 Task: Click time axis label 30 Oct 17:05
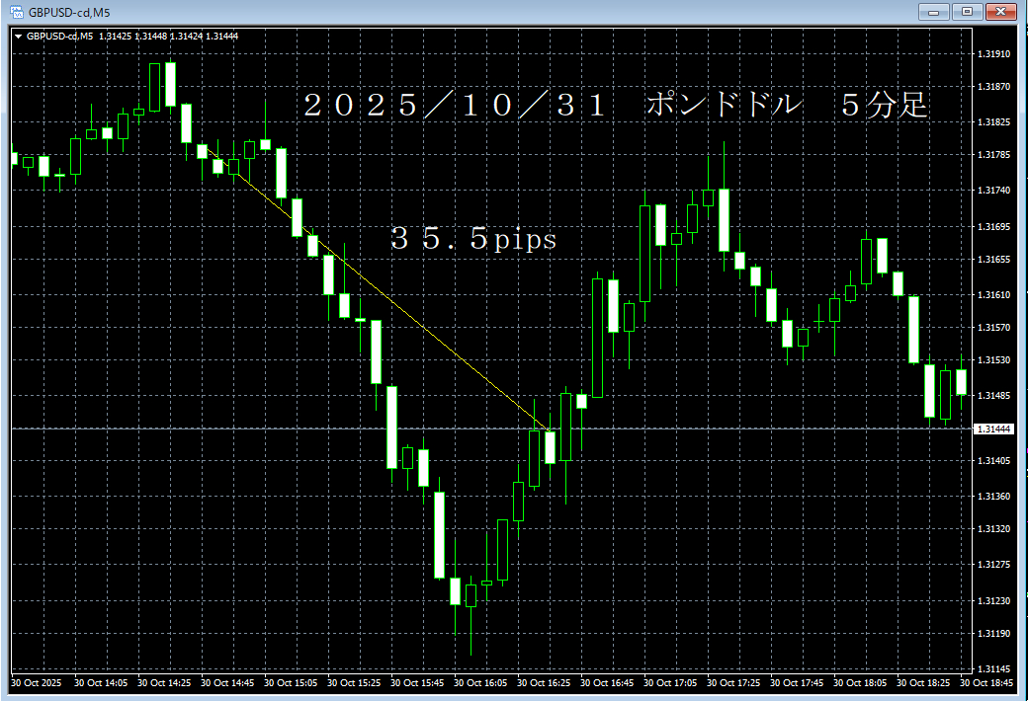pos(670,683)
